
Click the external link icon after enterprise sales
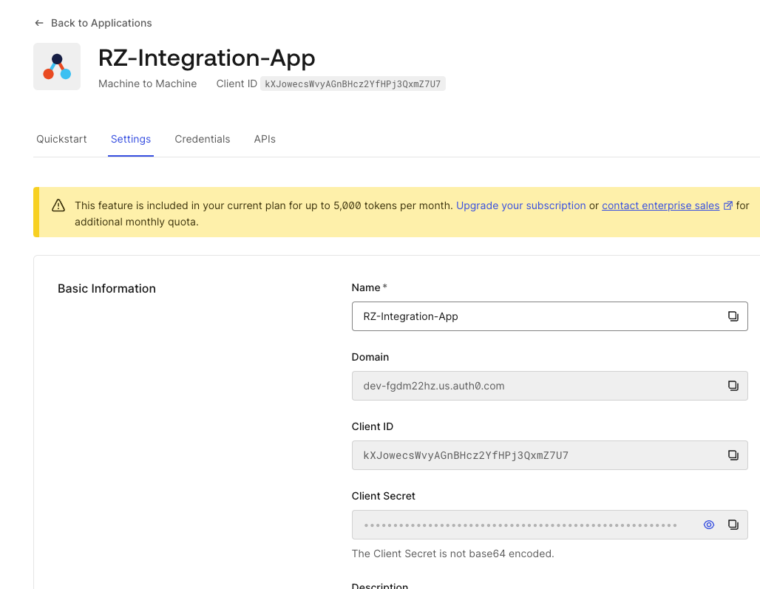(x=728, y=205)
